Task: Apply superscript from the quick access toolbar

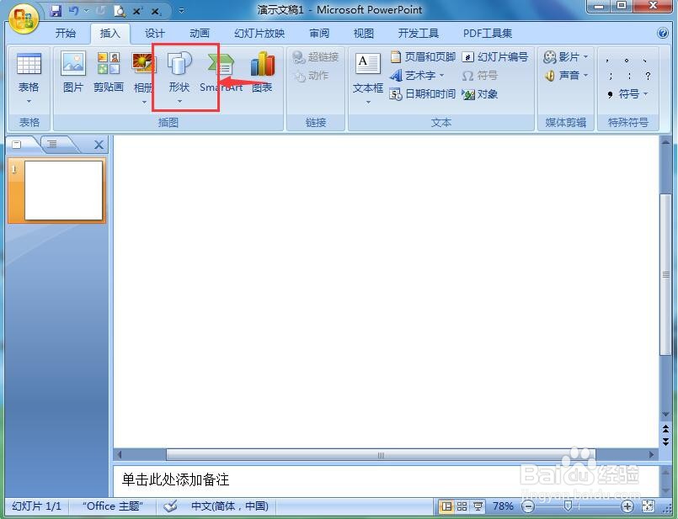Action: [137, 11]
